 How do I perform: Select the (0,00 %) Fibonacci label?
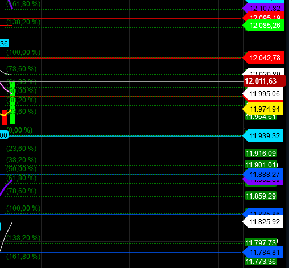pos(19,130)
